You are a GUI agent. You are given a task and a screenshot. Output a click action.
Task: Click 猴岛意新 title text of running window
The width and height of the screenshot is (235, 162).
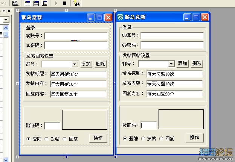click(135, 17)
